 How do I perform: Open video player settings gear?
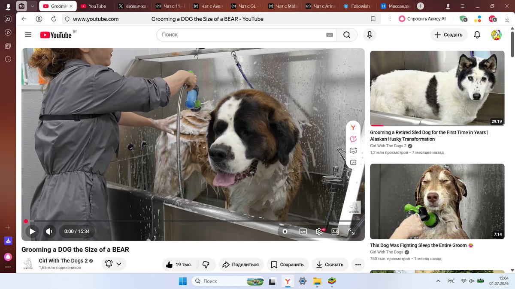[319, 231]
